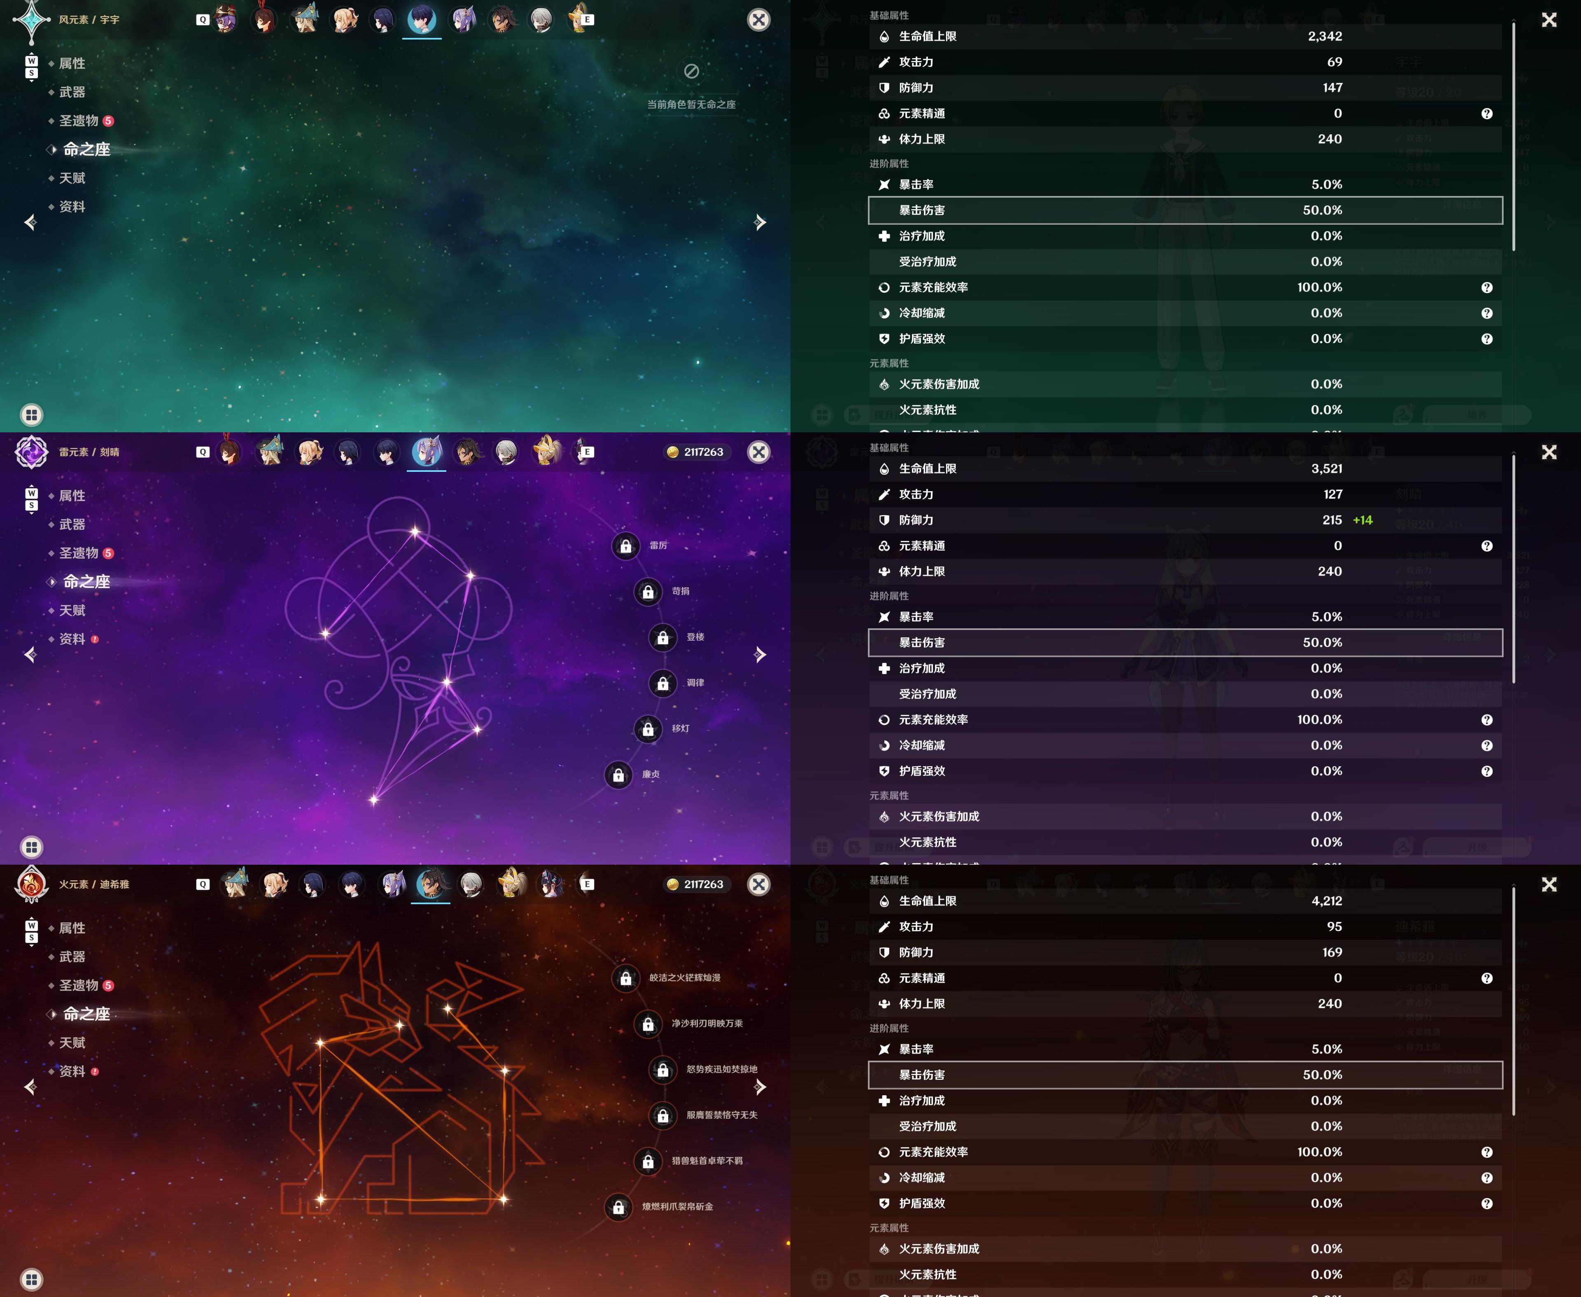Click the 调律 constellation lock icon

click(x=663, y=683)
